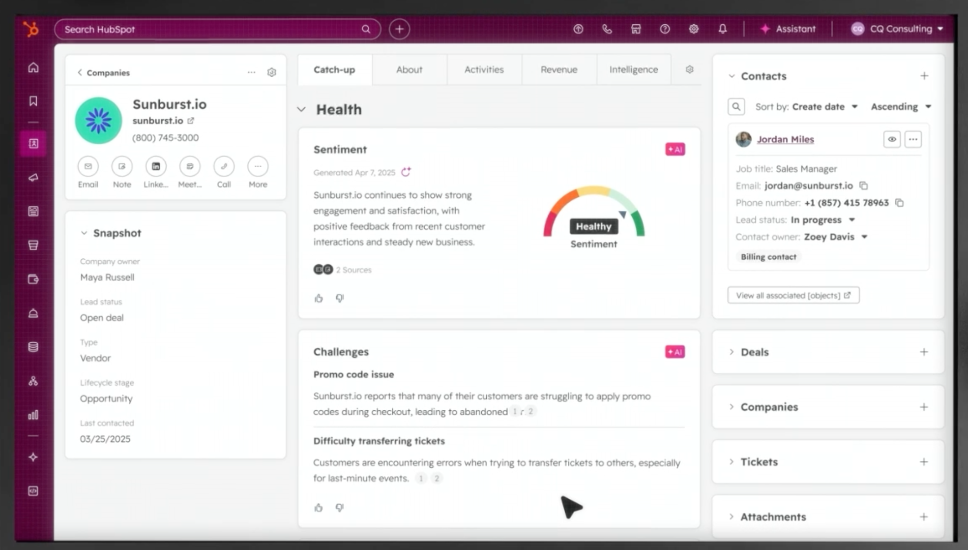Thumbs up the Sentiment card
968x550 pixels.
click(x=318, y=298)
